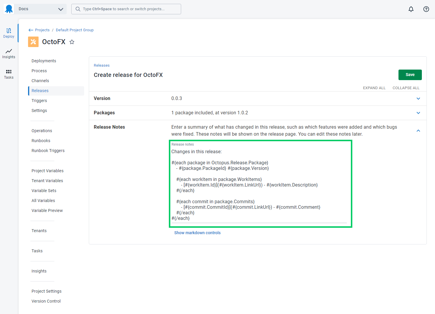Screen dimensions: 435x314
Task: Open Insights in project sidebar menu
Action: 39,271
